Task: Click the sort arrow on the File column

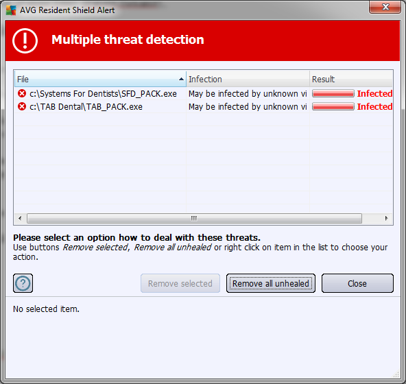Action: [x=181, y=80]
